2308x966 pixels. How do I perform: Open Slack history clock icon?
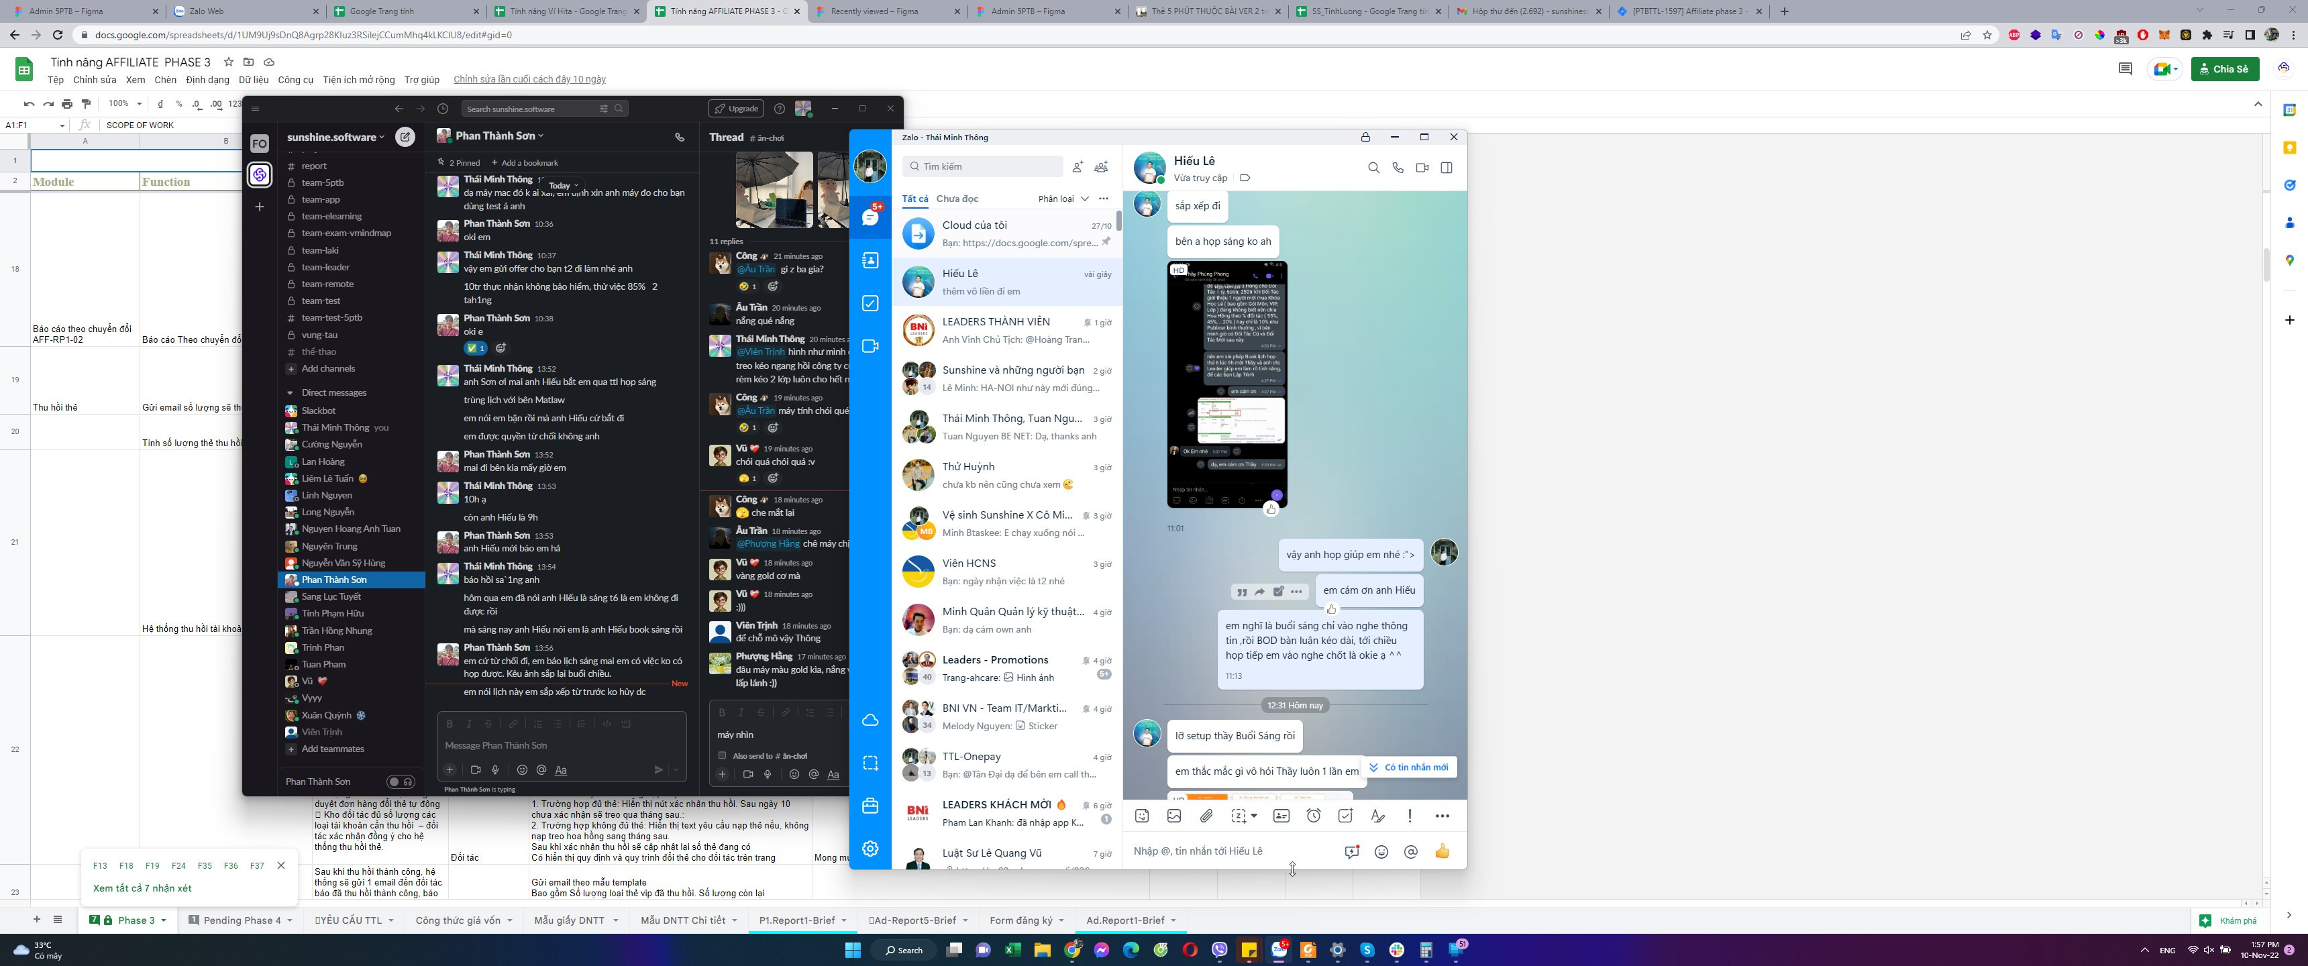tap(443, 109)
